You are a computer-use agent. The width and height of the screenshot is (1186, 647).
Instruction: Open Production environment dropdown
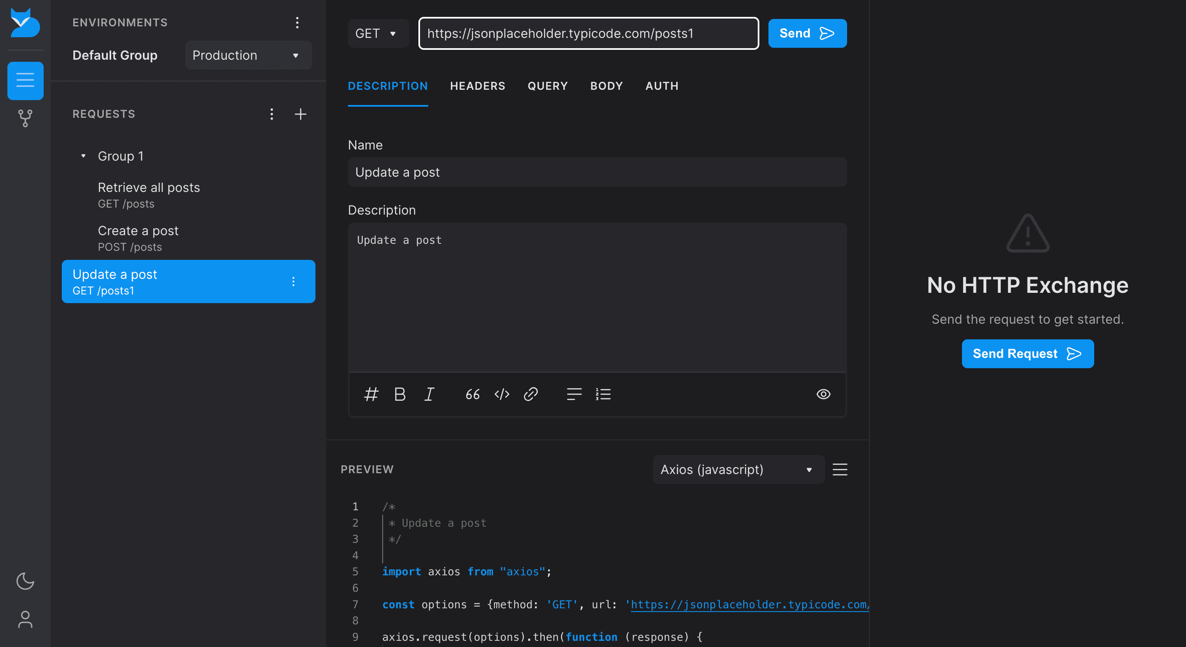248,55
